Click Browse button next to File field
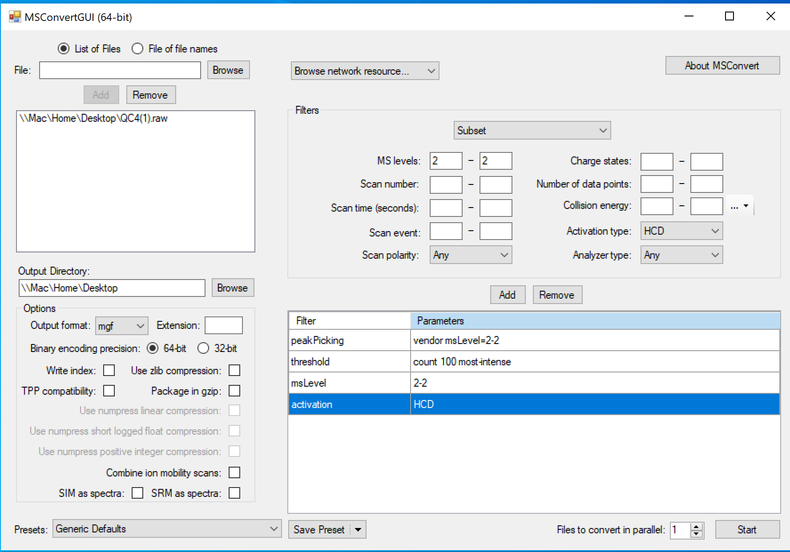Viewport: 790px width, 552px height. click(x=228, y=70)
